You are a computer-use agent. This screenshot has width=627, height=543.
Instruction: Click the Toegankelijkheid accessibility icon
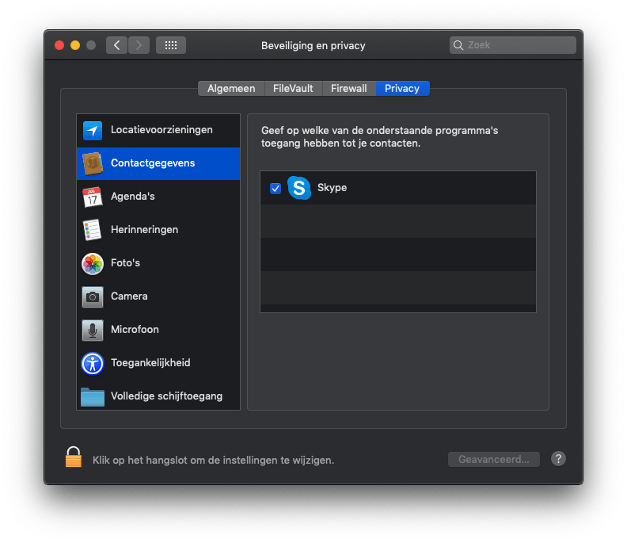click(93, 363)
